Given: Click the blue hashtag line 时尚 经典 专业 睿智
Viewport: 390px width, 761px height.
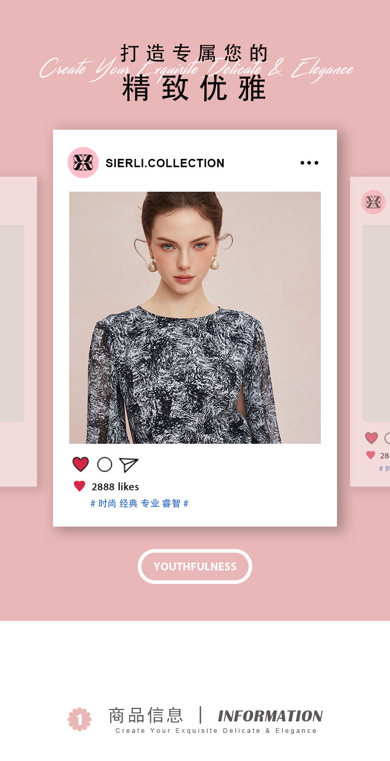Looking at the screenshot, I should coord(139,504).
